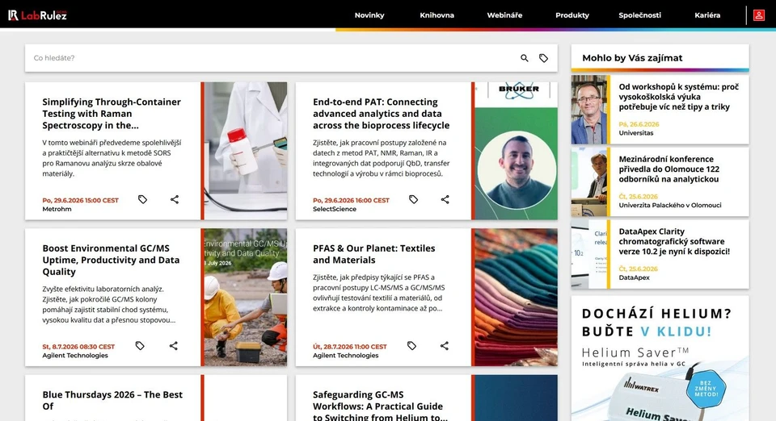Click the Raman webinar description text

112,158
